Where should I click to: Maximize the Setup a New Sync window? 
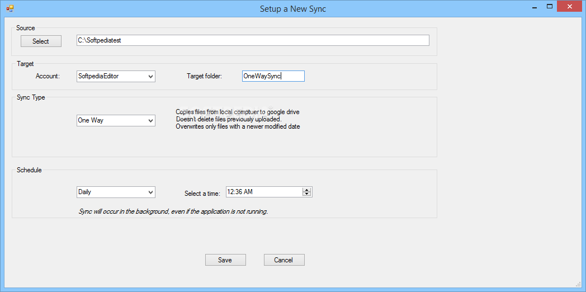click(549, 6)
